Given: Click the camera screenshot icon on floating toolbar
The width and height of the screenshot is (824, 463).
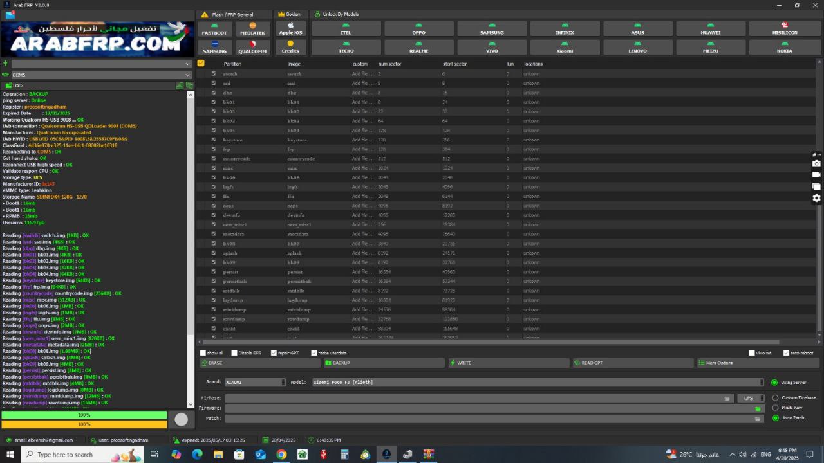Looking at the screenshot, I should pos(816,163).
